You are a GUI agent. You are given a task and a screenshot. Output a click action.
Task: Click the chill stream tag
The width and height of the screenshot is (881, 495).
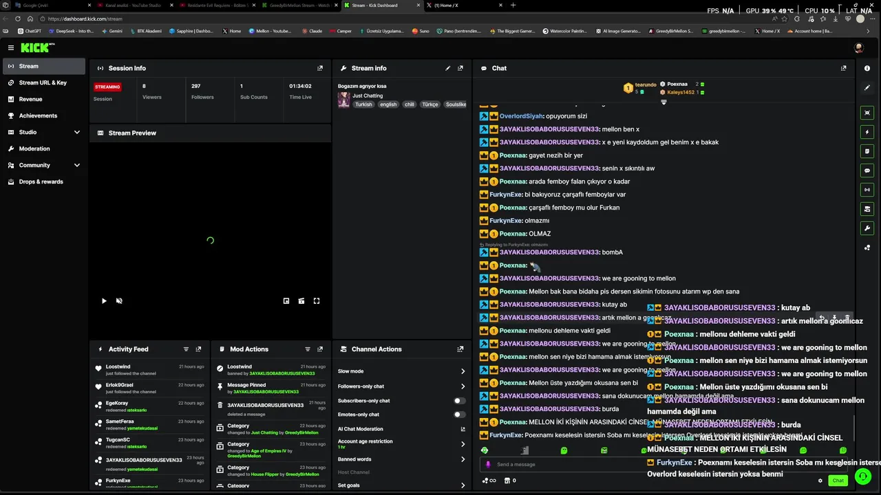[410, 104]
